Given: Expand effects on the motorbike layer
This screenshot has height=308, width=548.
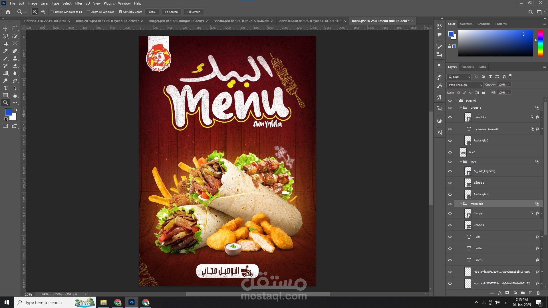Looking at the screenshot, I should tap(542, 117).
